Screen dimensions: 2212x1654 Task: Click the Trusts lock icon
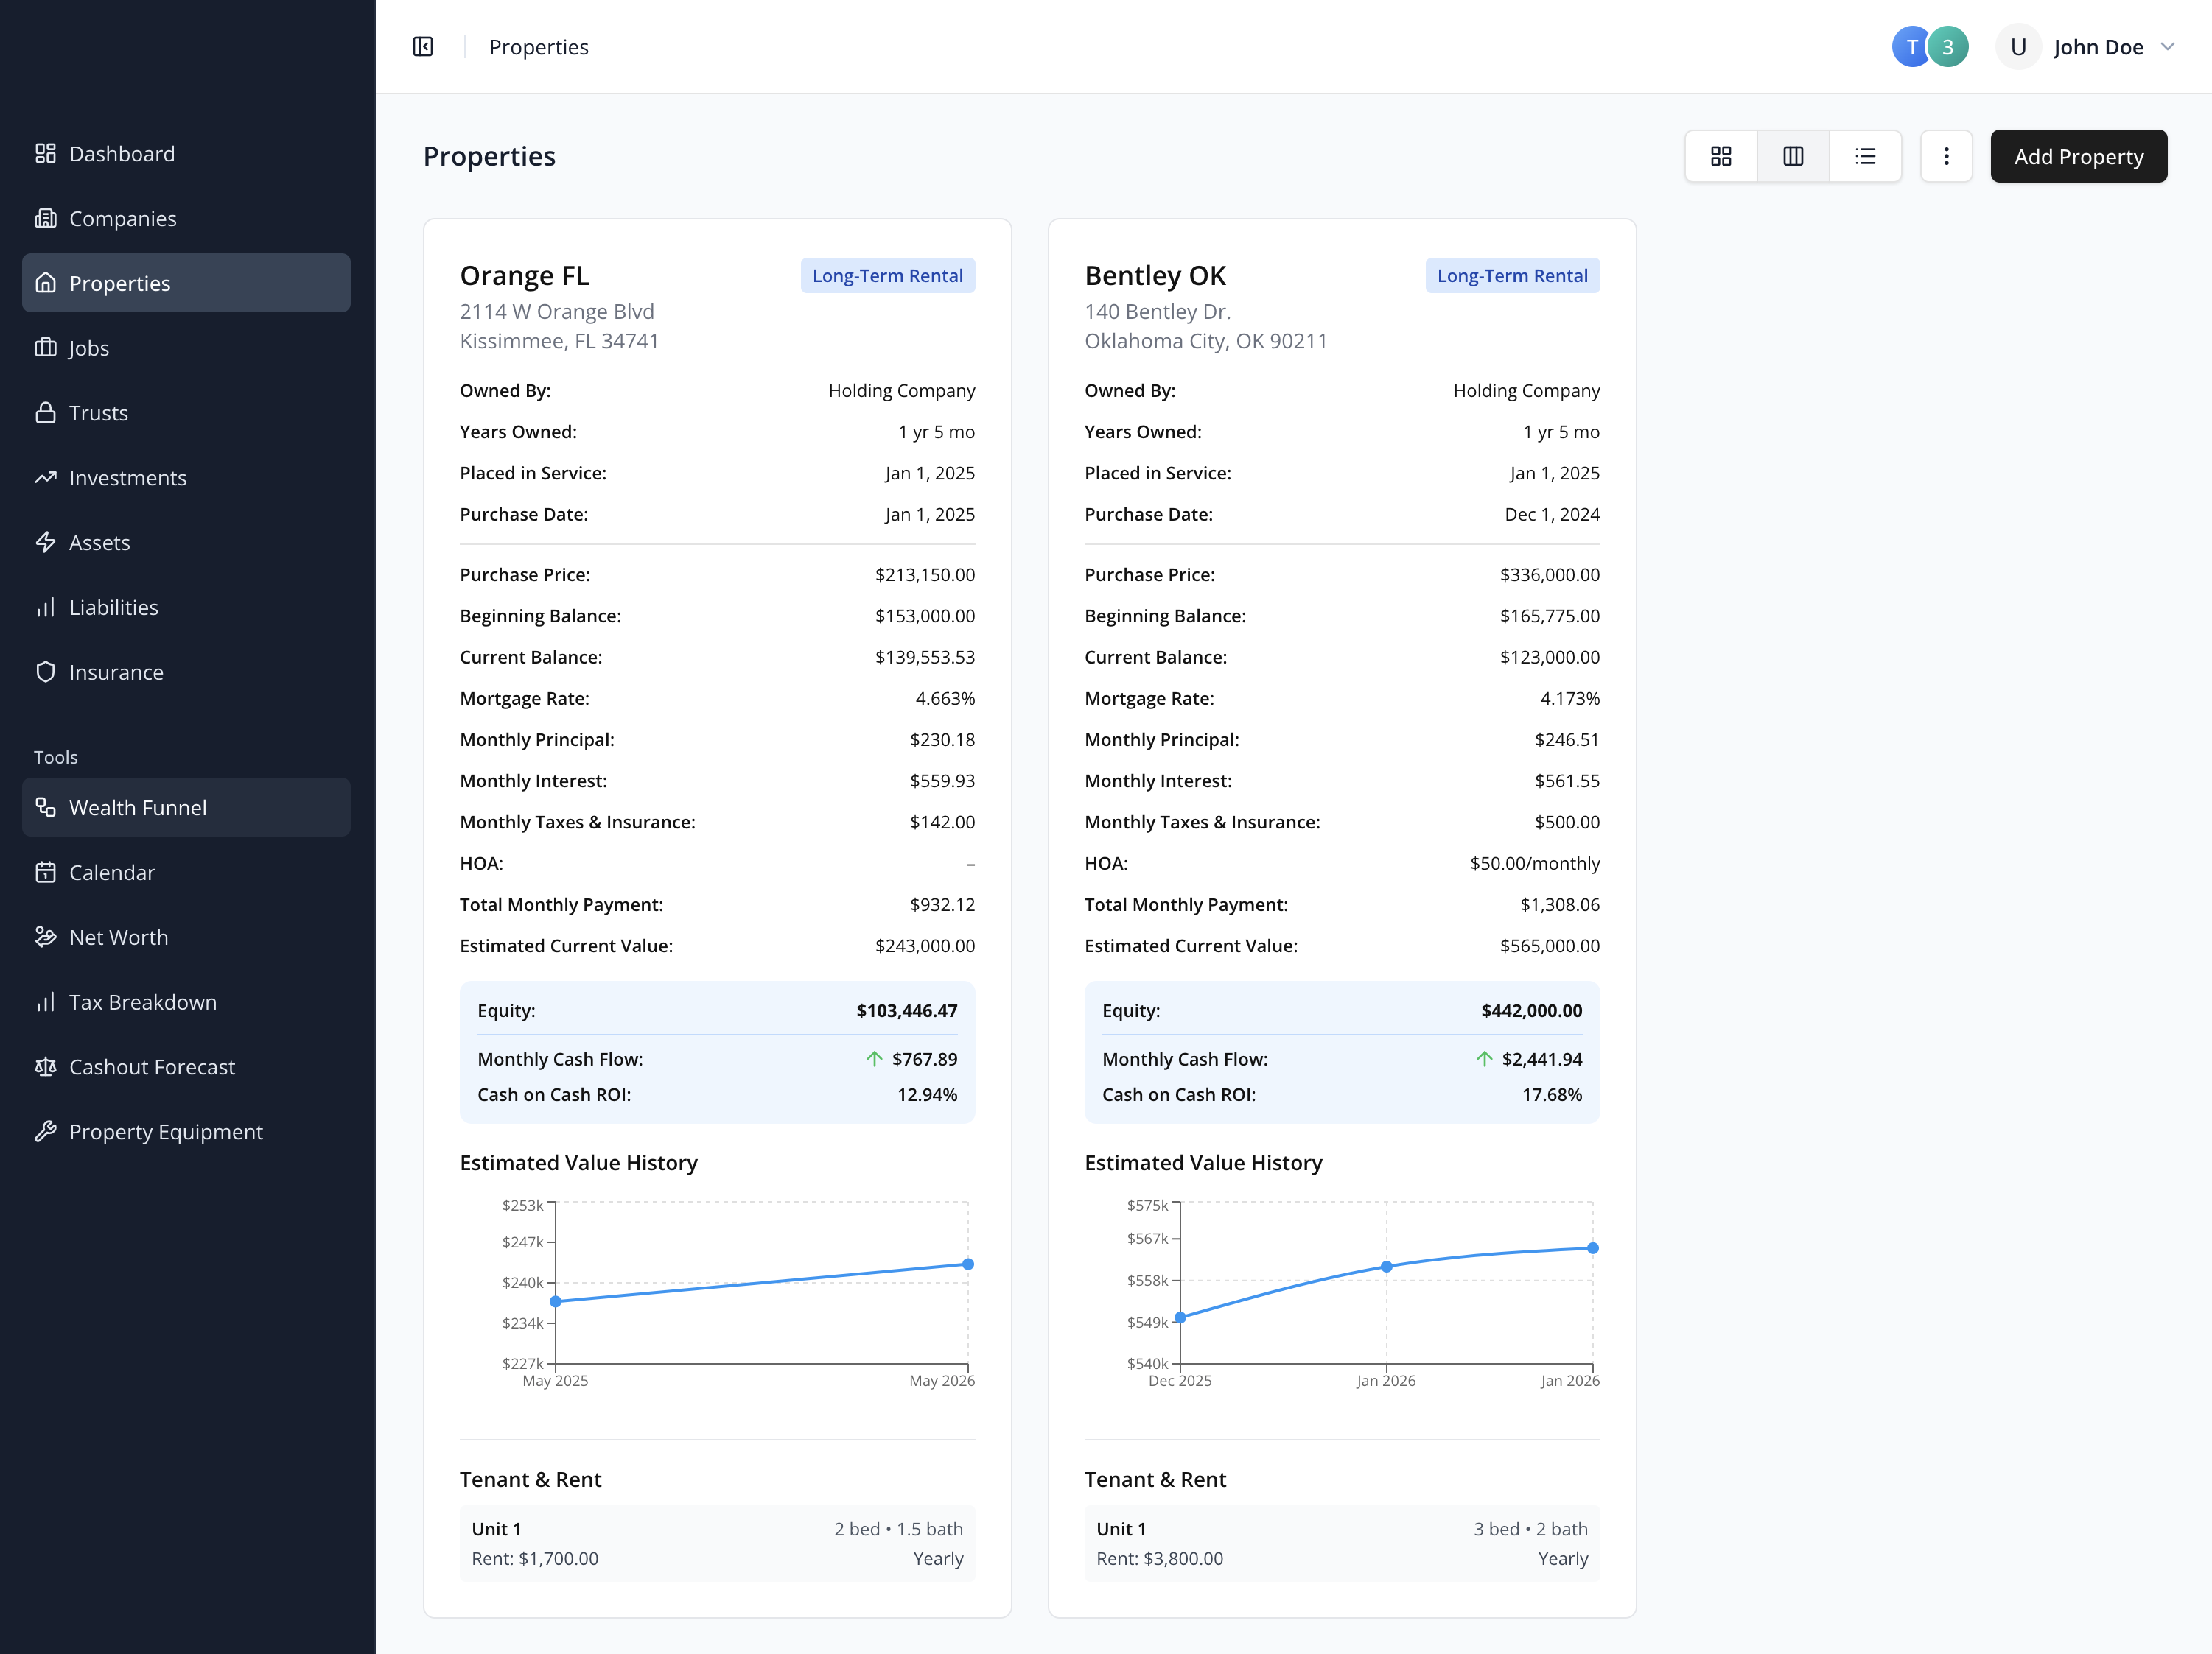pyautogui.click(x=45, y=412)
